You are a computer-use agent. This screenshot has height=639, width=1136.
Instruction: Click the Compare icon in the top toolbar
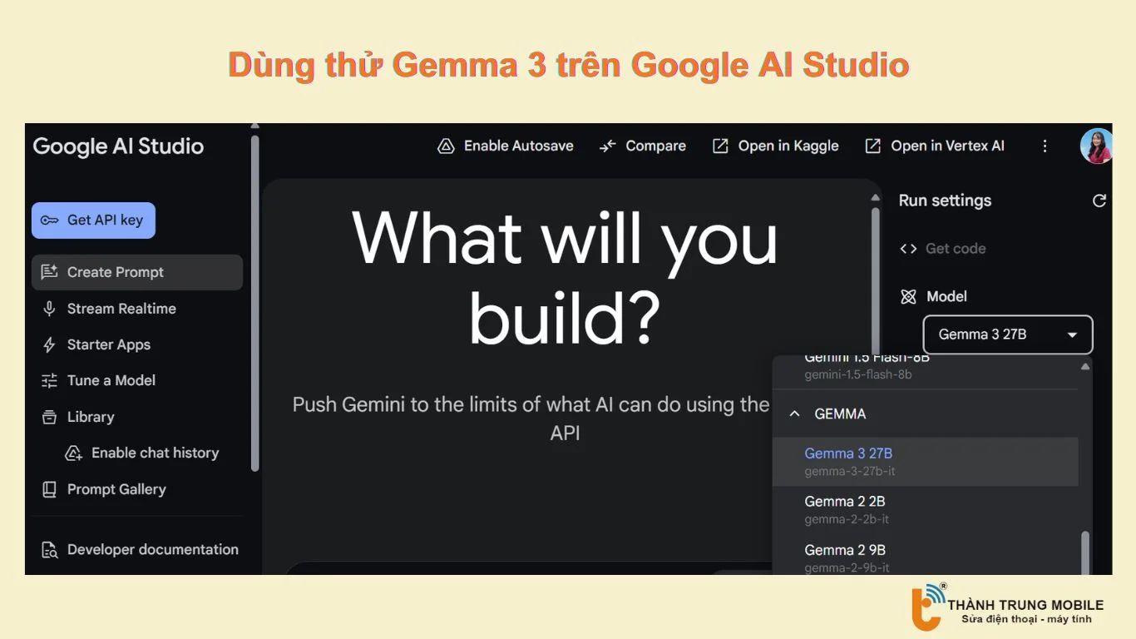606,146
